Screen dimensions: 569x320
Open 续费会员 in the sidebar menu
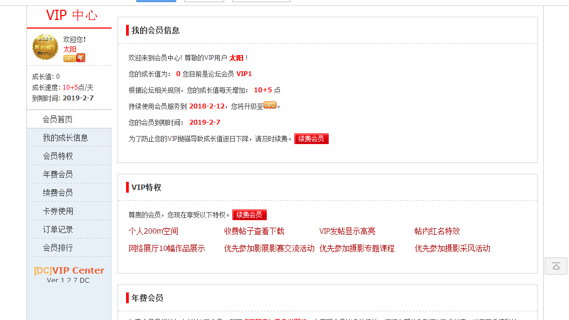pos(58,193)
